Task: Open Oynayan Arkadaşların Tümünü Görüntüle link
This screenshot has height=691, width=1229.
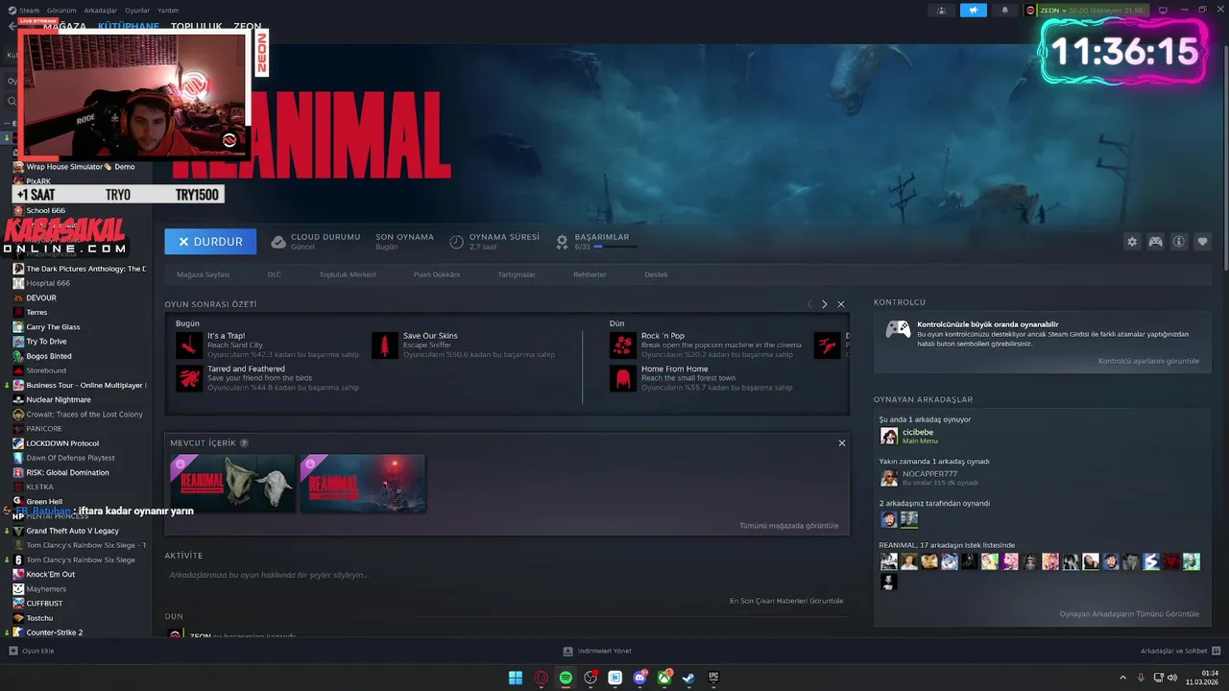Action: [1129, 614]
